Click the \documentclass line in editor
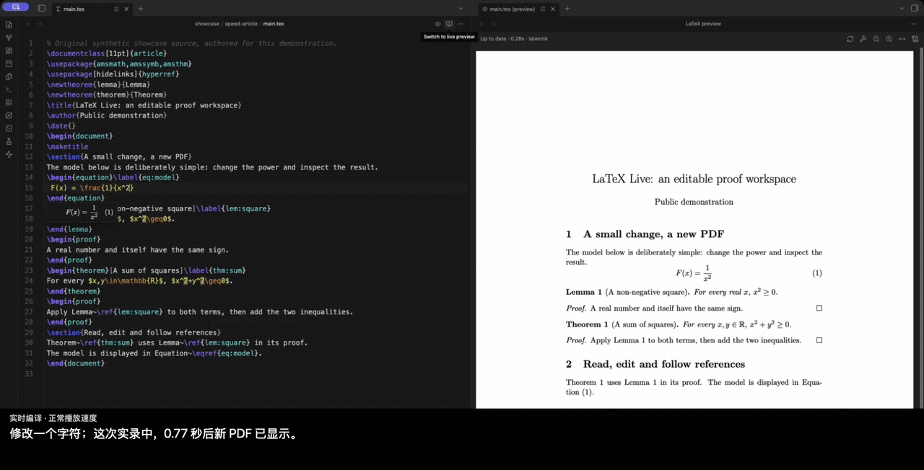The height and width of the screenshot is (470, 924). click(x=107, y=53)
